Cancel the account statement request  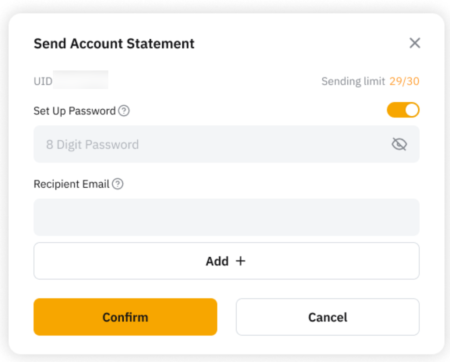point(328,317)
